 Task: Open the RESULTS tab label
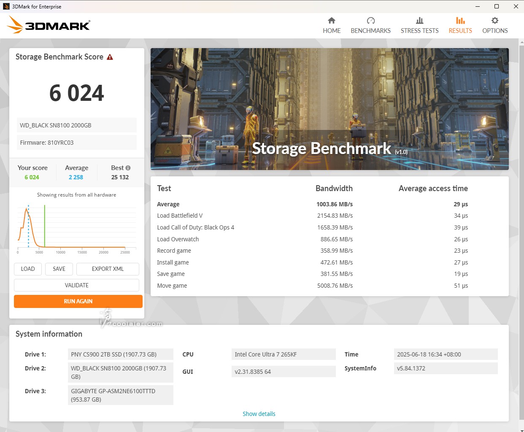pos(460,31)
